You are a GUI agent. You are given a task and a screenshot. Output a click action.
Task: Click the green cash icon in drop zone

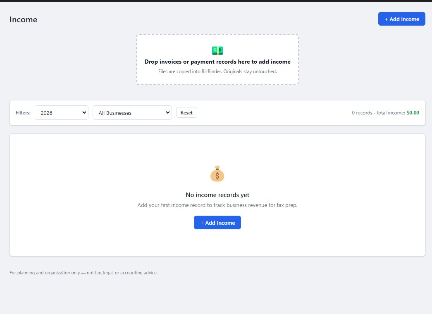click(x=217, y=50)
